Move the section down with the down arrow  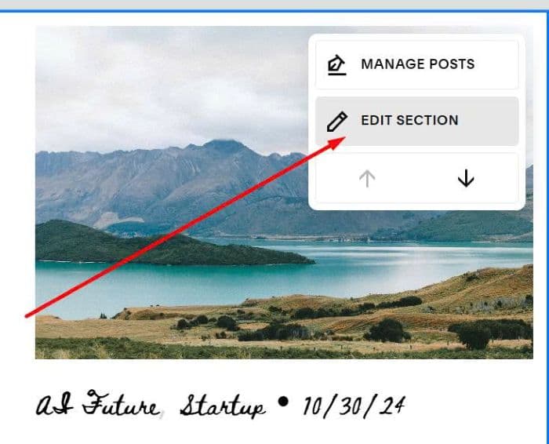pos(466,179)
